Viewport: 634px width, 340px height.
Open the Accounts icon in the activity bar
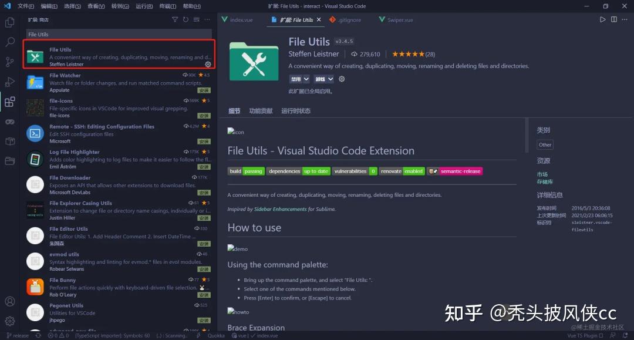click(x=10, y=302)
